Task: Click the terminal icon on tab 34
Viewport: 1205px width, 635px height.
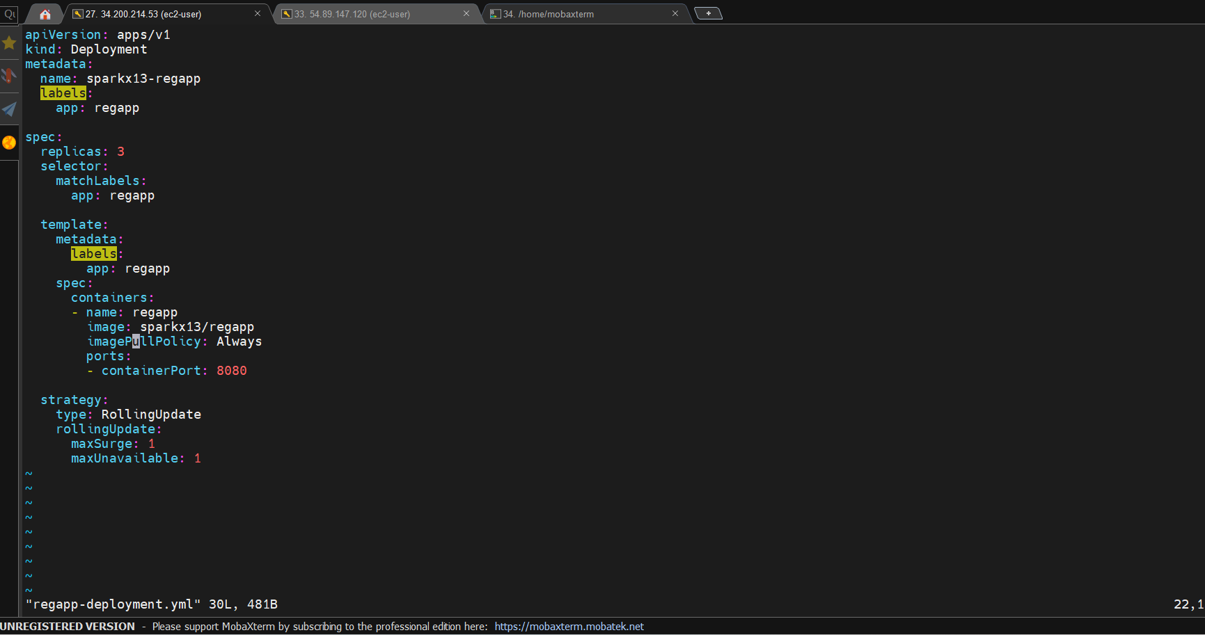Action: tap(496, 13)
